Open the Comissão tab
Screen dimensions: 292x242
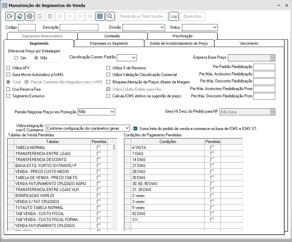click(112, 36)
